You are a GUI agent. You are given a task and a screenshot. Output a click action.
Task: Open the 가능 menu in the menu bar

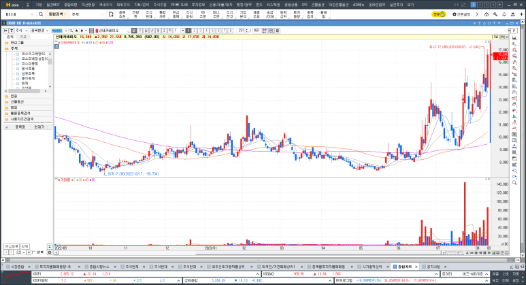click(39, 5)
